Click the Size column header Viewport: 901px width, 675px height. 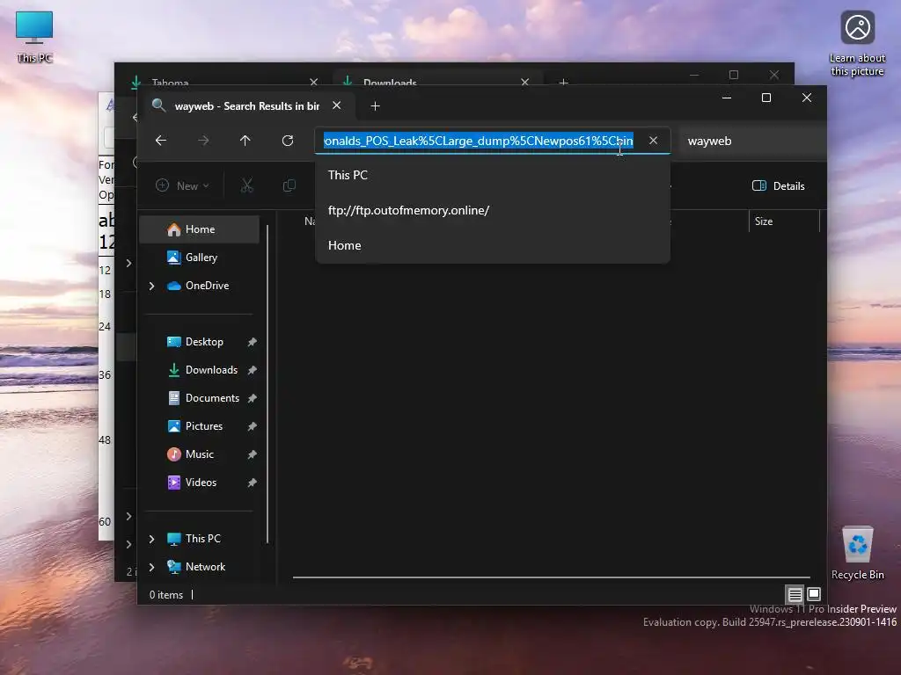(784, 221)
